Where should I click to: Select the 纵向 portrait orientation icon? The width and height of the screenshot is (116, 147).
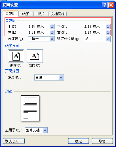[x=16, y=56]
